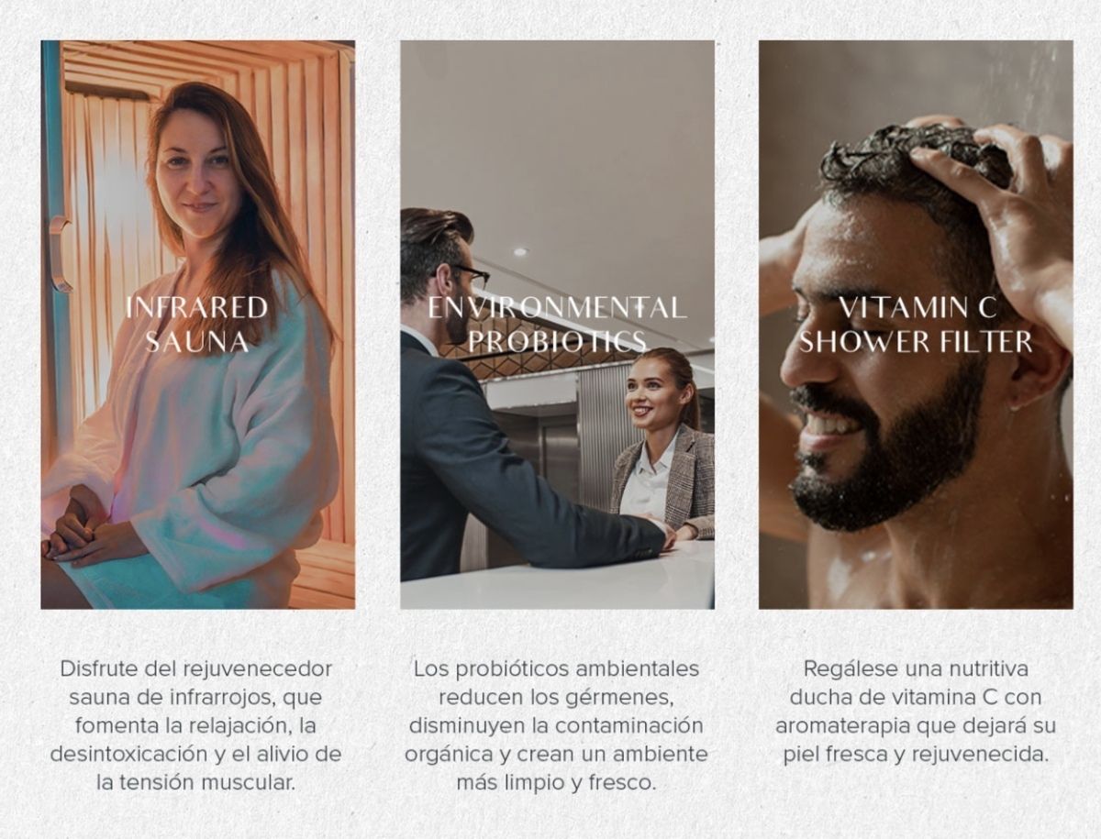Select the probióticos ambientales description text
The width and height of the screenshot is (1101, 839).
point(557,725)
